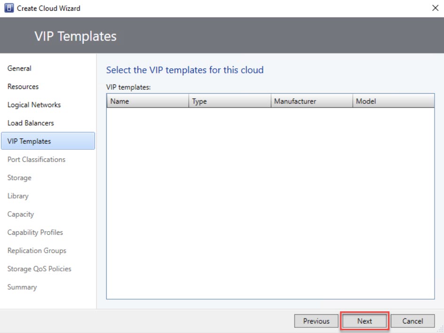Viewport: 444px width, 333px height.
Task: Open the Summary step
Action: [x=22, y=287]
